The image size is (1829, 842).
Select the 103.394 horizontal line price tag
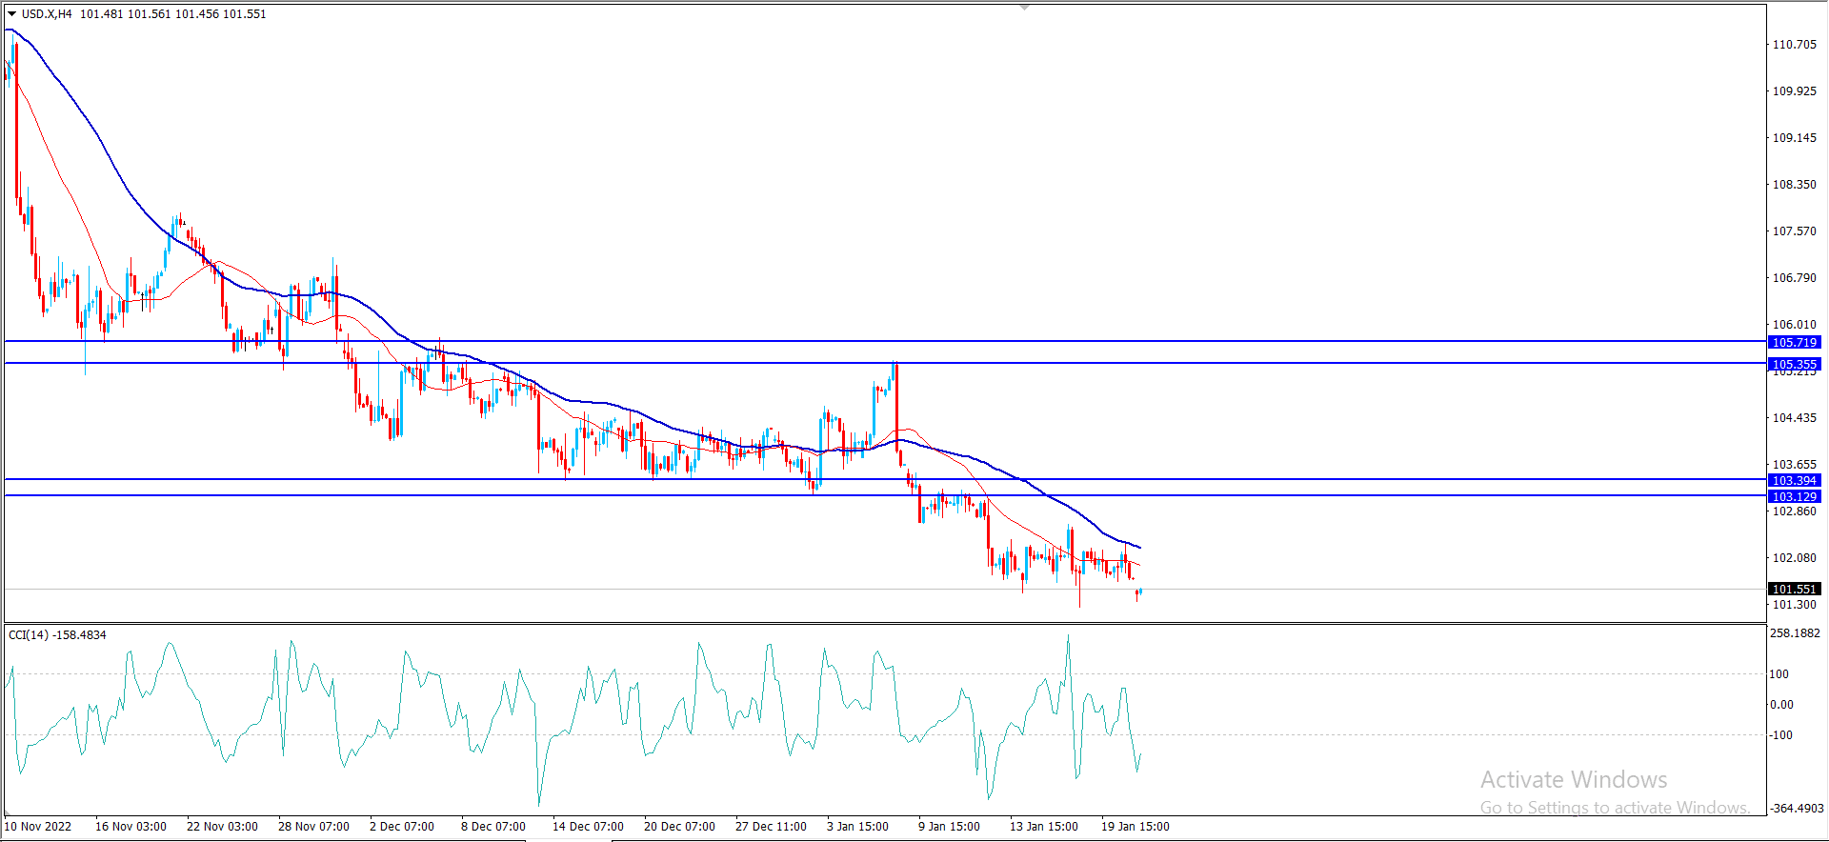(1795, 480)
